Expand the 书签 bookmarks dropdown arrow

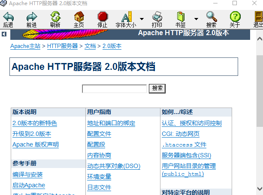pyautogui.click(x=196, y=19)
